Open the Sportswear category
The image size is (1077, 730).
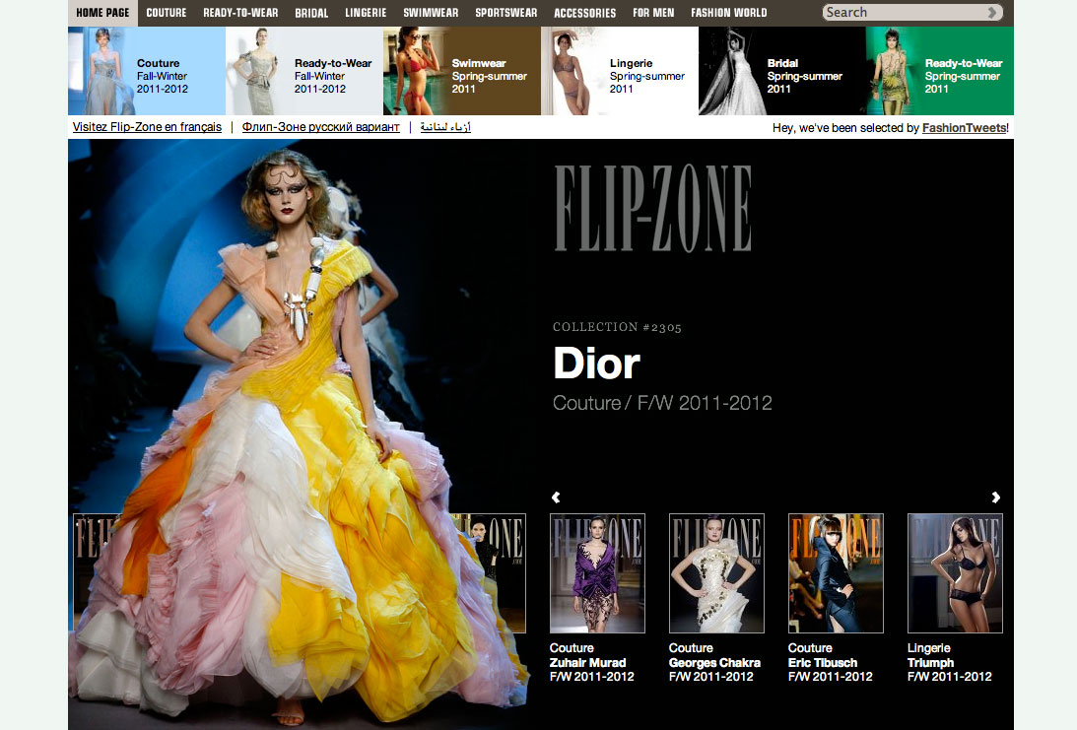point(505,13)
